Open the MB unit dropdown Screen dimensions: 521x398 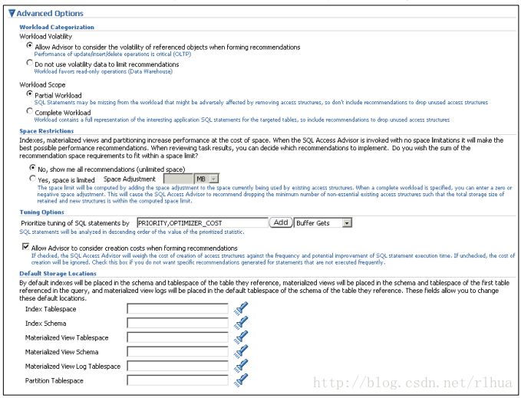(206, 179)
